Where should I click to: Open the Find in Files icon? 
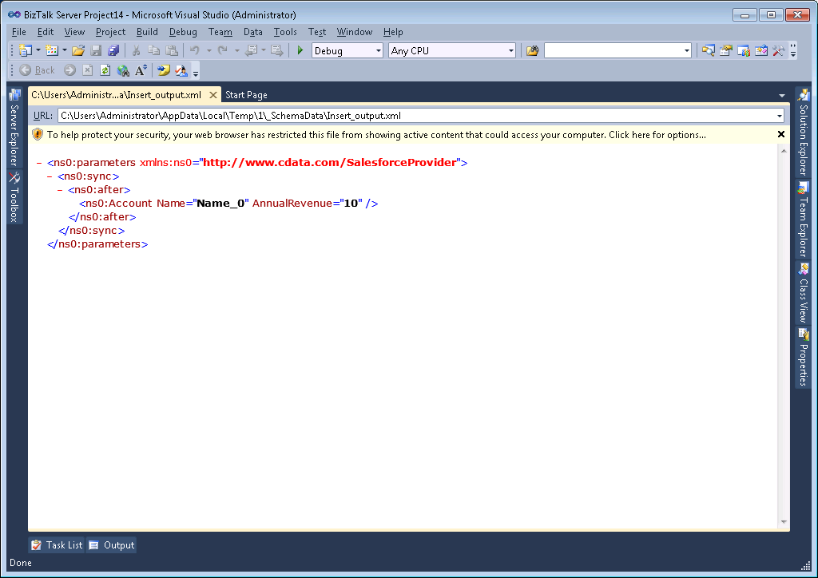click(532, 50)
